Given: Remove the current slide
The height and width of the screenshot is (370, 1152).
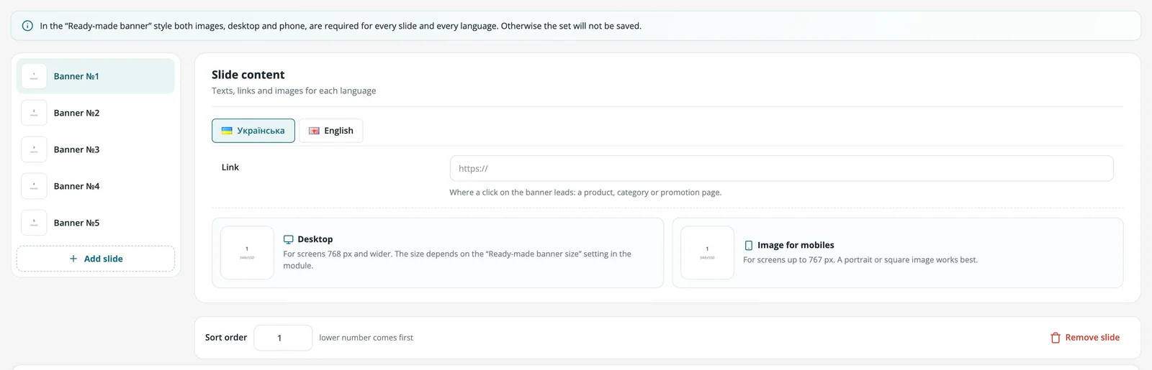Looking at the screenshot, I should 1085,338.
